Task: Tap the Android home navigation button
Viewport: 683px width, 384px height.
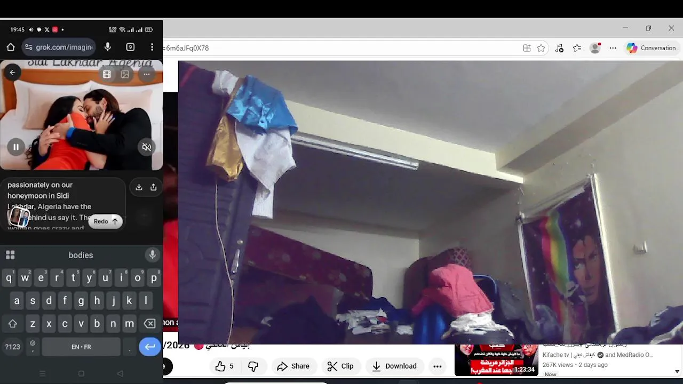Action: pyautogui.click(x=81, y=374)
